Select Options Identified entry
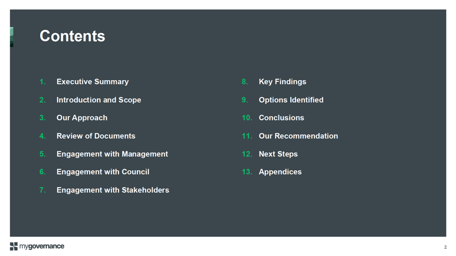456x256 pixels. (291, 100)
